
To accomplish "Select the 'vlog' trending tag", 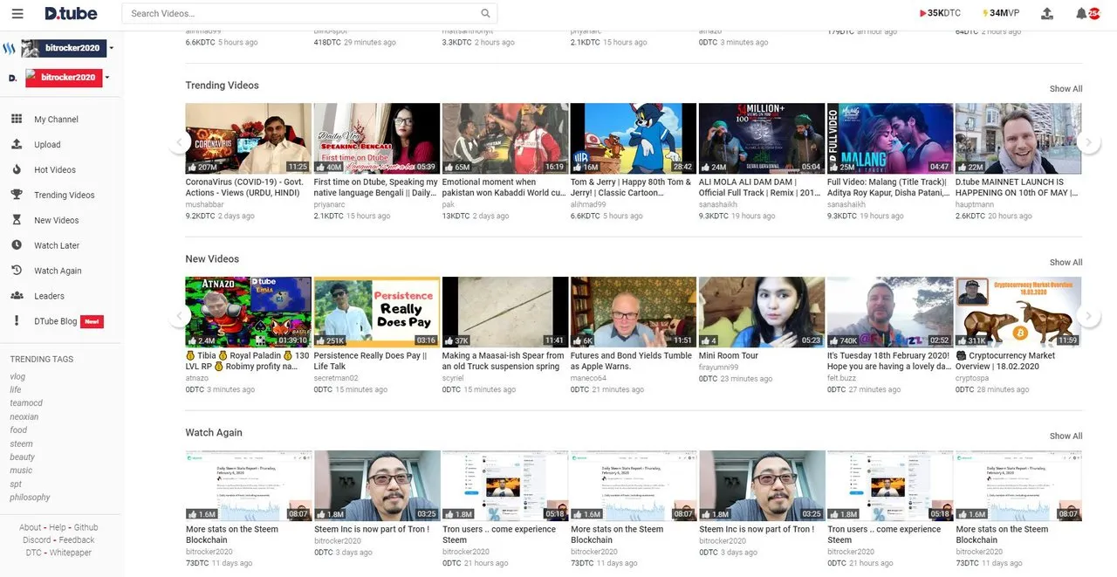I will point(17,377).
